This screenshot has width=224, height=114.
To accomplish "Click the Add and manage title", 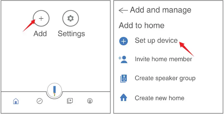I will pos(160,10).
